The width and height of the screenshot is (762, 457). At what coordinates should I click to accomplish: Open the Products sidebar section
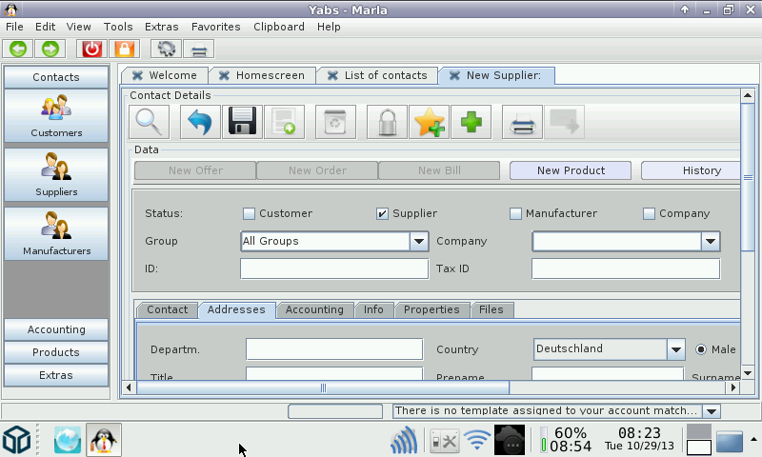click(56, 352)
